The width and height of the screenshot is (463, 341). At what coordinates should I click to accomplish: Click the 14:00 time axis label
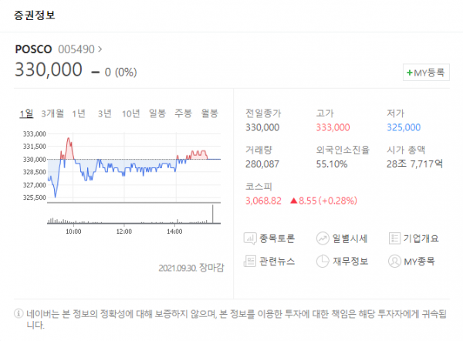coord(174,231)
